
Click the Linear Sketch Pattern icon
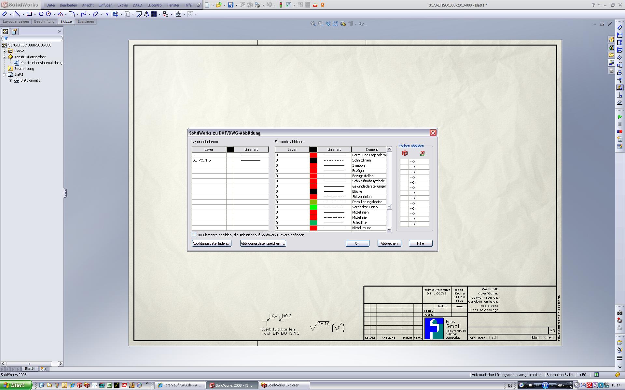154,14
